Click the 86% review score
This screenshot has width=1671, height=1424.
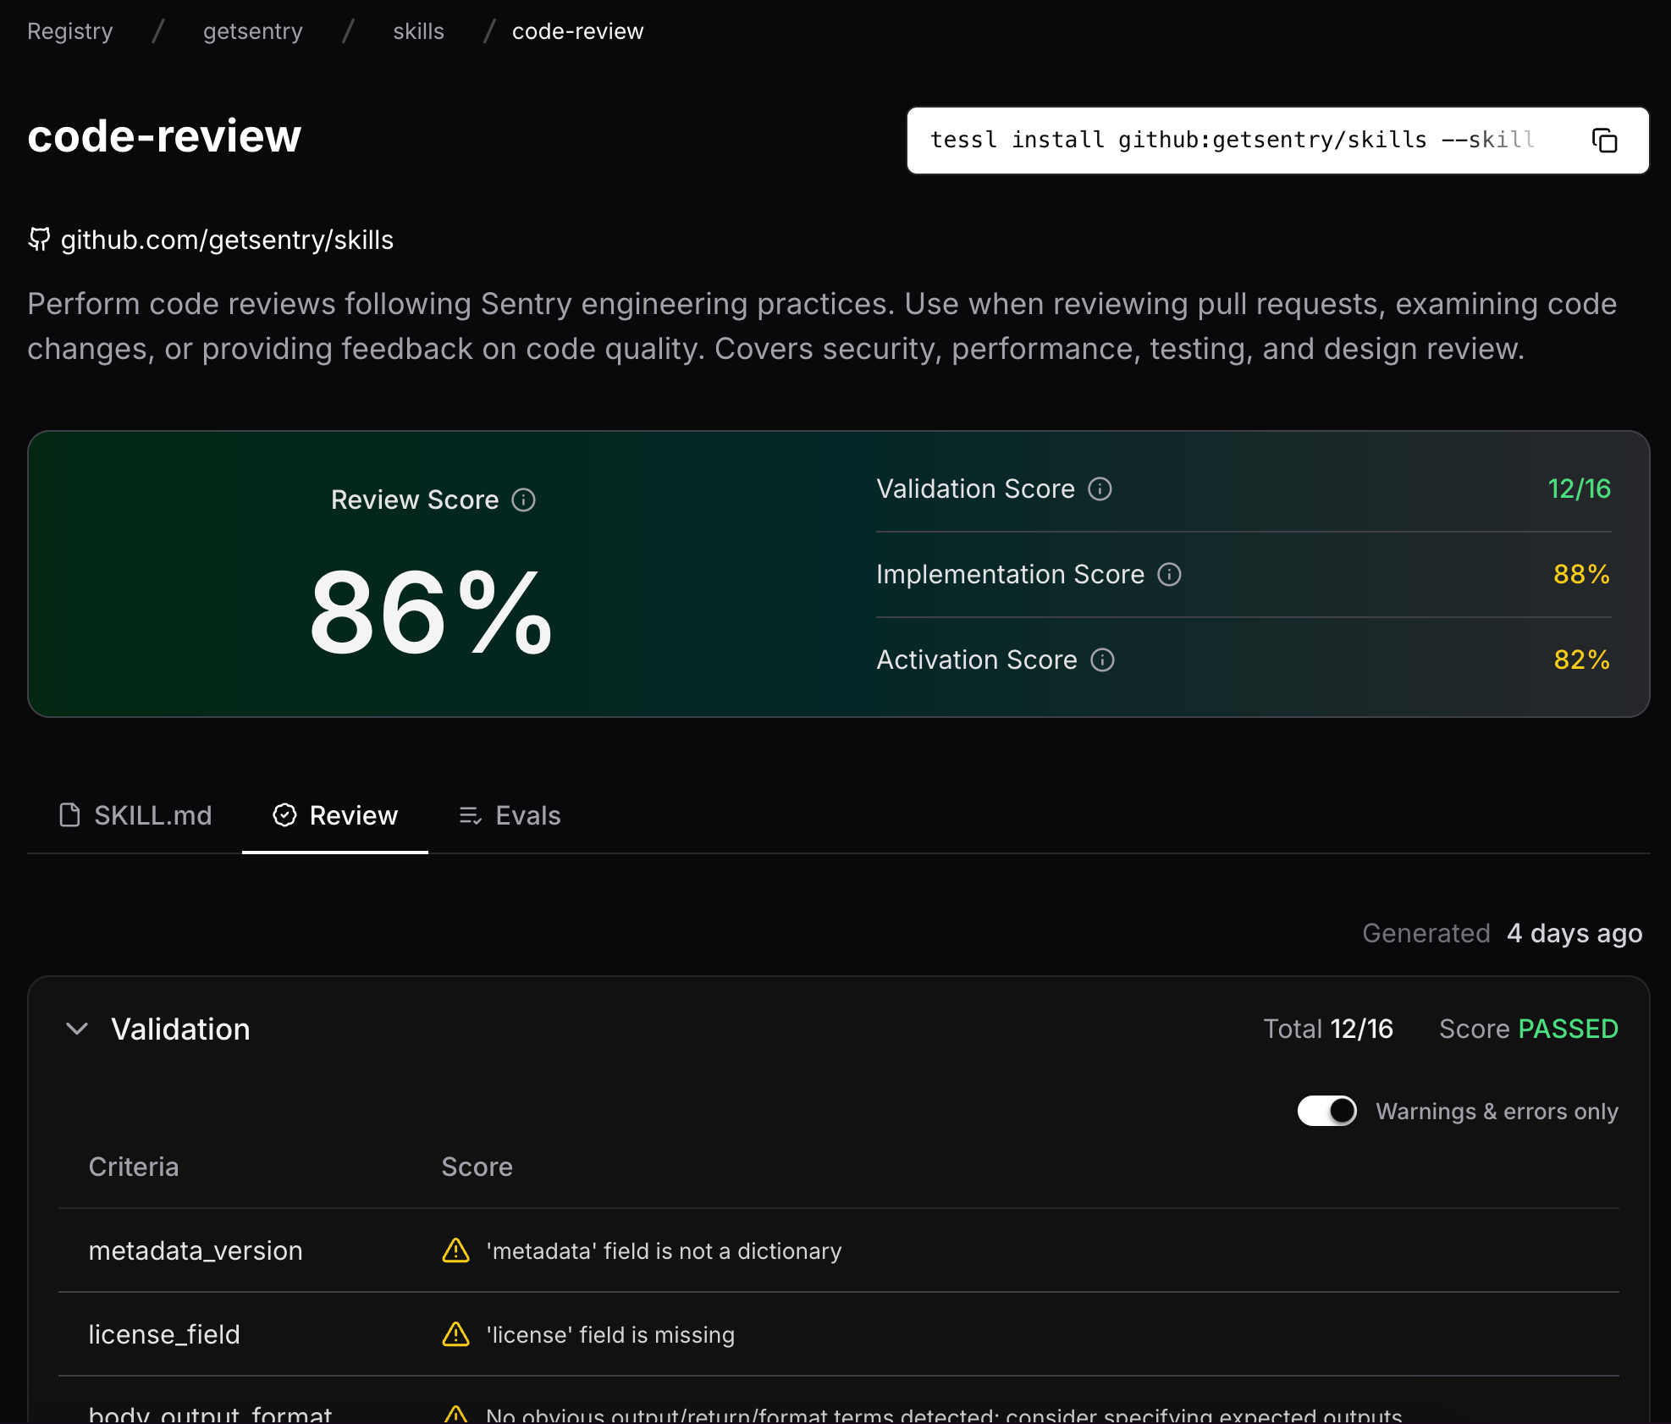point(432,612)
